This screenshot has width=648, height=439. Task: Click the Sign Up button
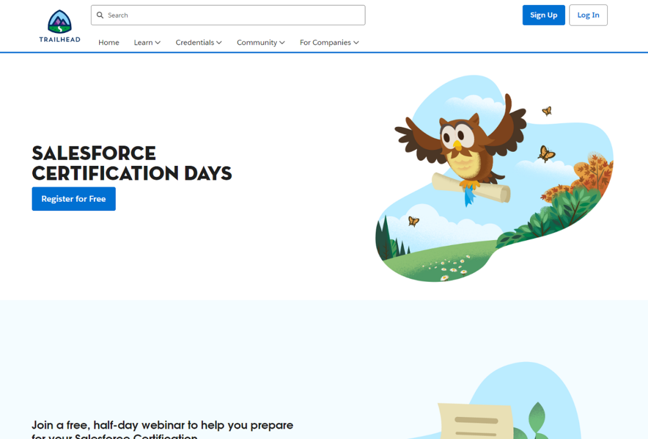543,15
